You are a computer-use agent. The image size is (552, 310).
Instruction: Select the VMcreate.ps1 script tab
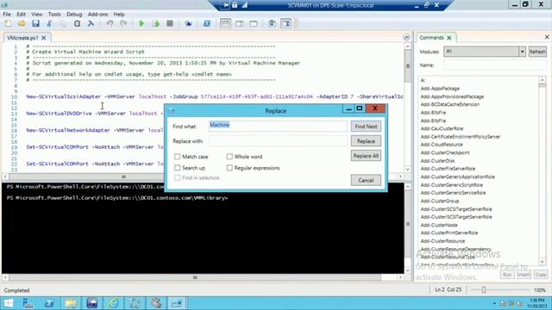click(22, 38)
